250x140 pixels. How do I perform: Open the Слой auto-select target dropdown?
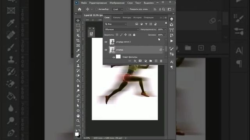pos(118,9)
